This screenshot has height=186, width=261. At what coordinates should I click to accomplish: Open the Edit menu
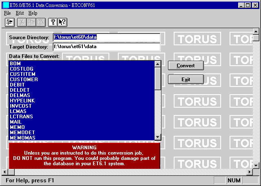(x=20, y=13)
